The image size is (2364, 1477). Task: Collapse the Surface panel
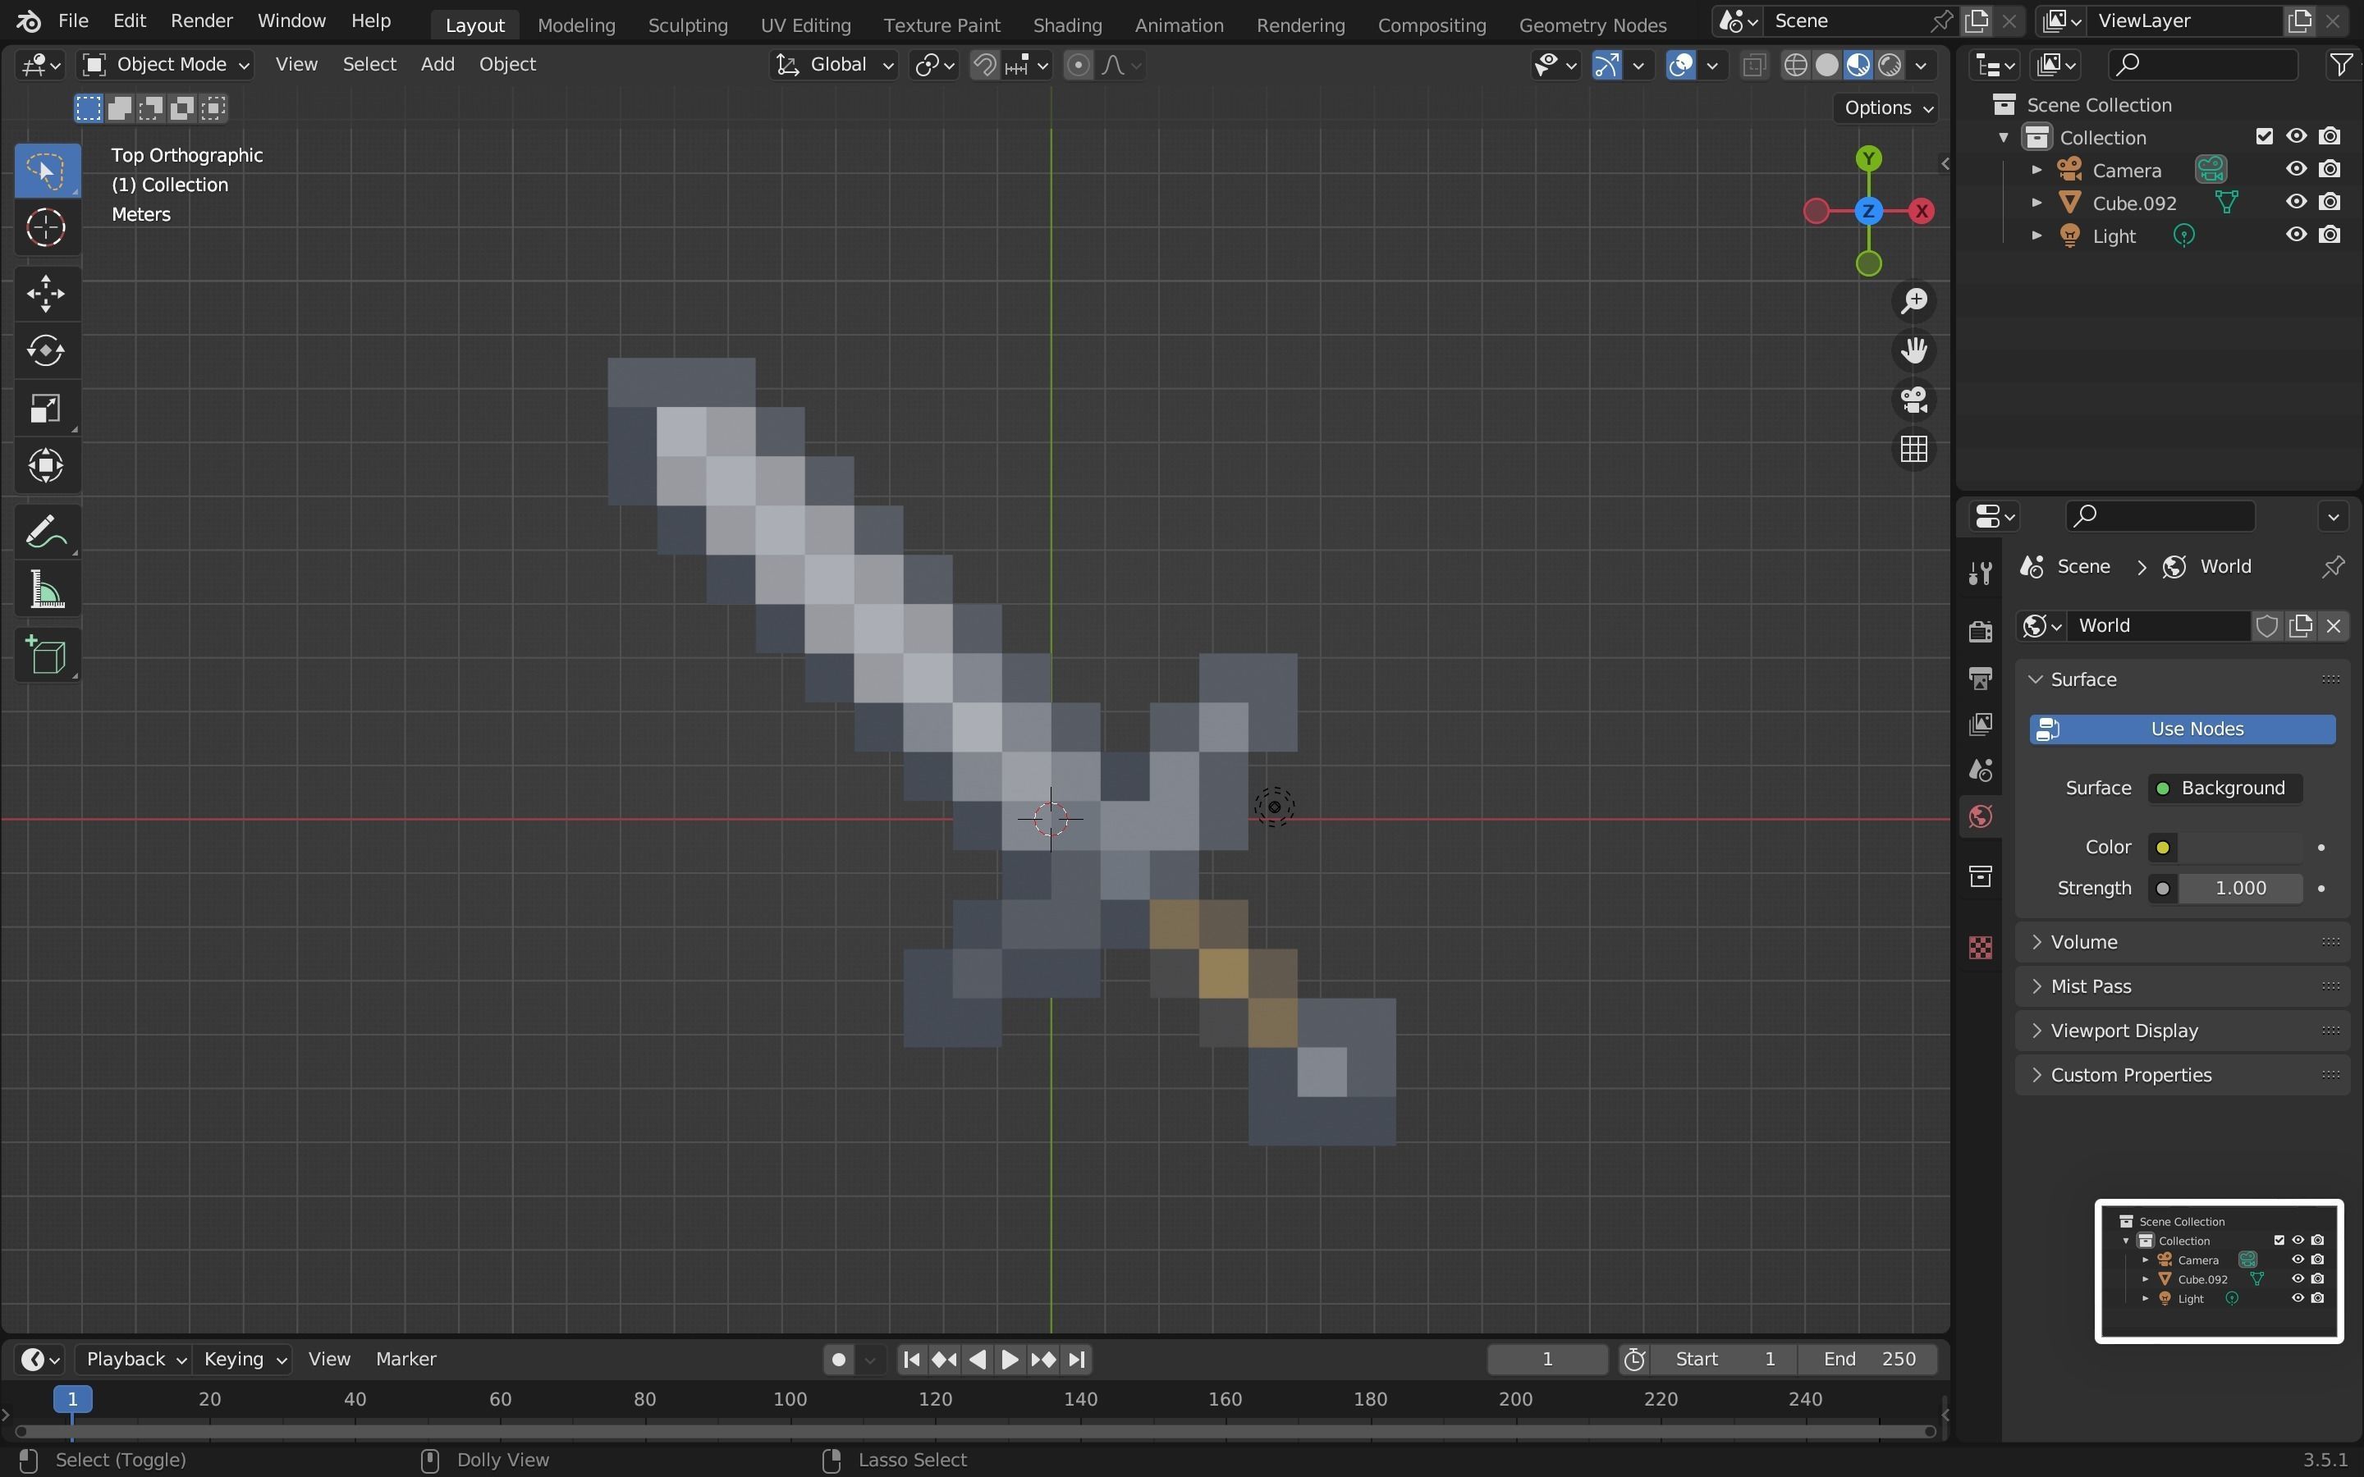(x=2183, y=679)
